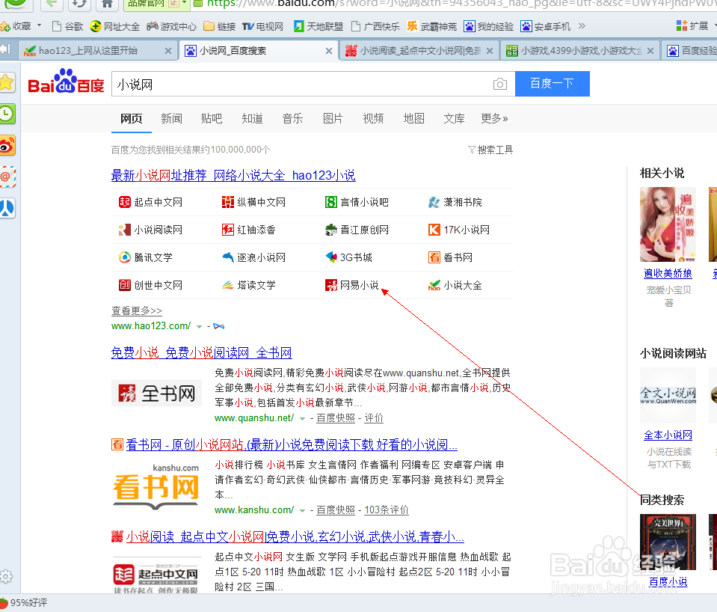Open the history clock sidebar icon

tap(7, 114)
